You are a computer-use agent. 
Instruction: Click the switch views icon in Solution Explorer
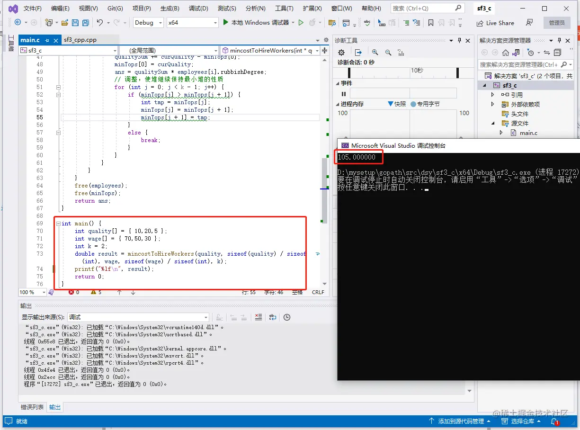tap(516, 53)
